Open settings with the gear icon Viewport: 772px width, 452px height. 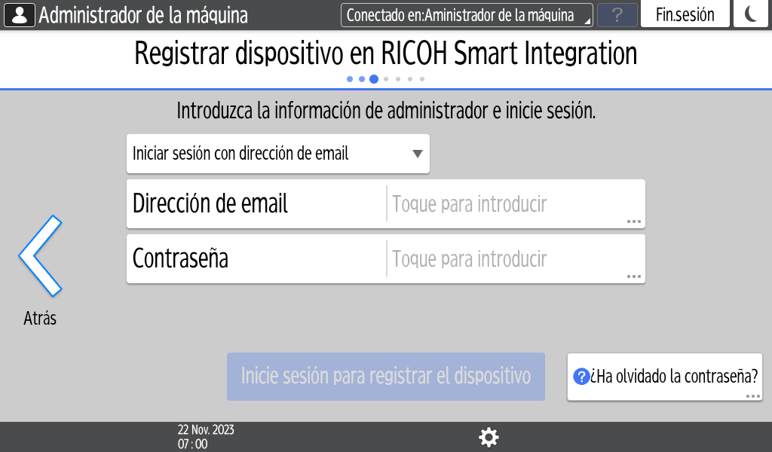pos(489,437)
